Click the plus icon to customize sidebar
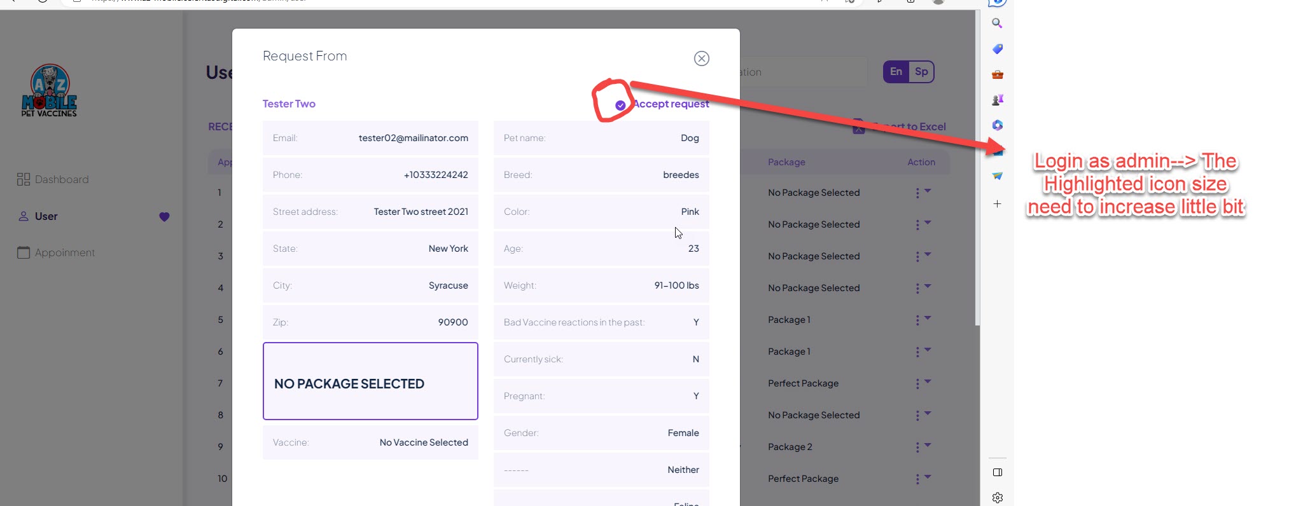The width and height of the screenshot is (1289, 506). tap(997, 204)
